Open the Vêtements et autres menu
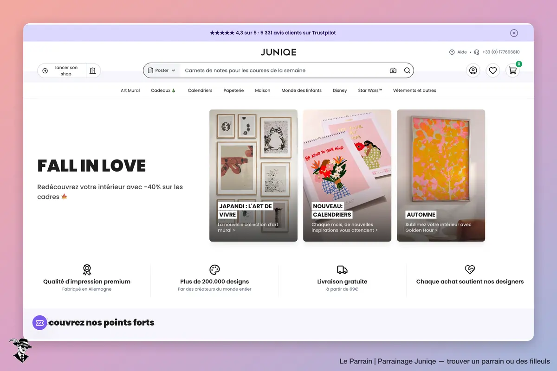This screenshot has height=371, width=557. [415, 90]
